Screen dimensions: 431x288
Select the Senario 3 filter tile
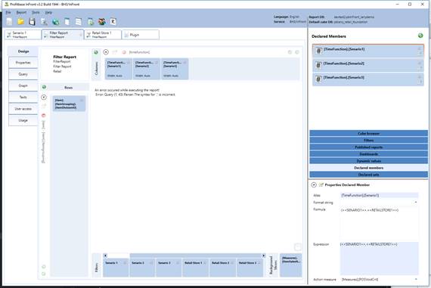pos(169,268)
